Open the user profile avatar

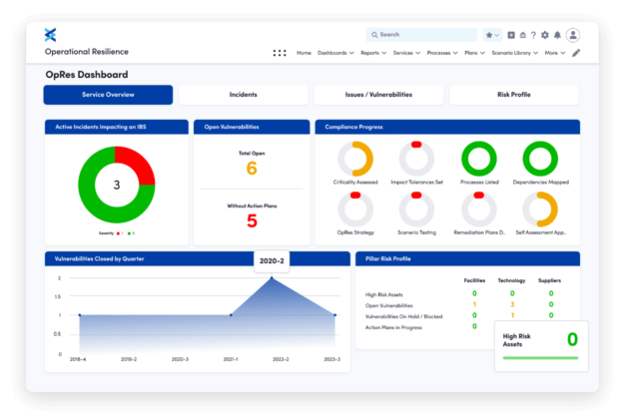pyautogui.click(x=573, y=35)
